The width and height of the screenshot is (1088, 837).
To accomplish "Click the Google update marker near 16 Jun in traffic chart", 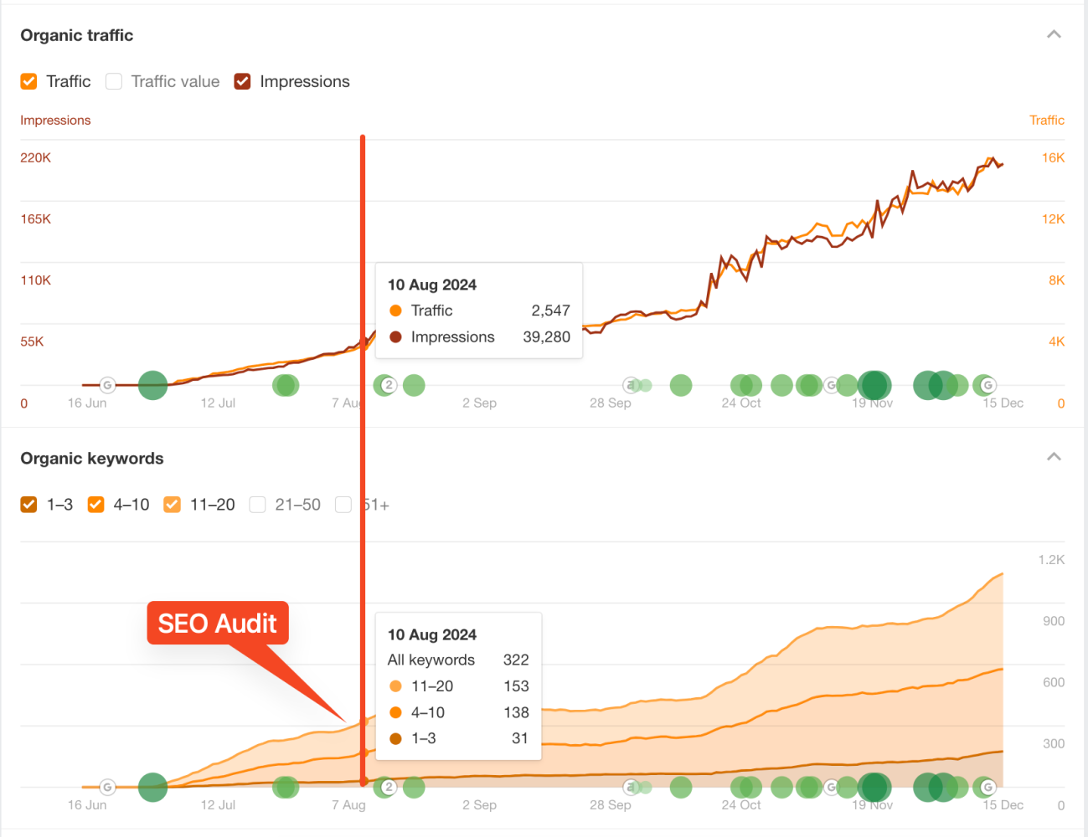I will click(x=107, y=385).
